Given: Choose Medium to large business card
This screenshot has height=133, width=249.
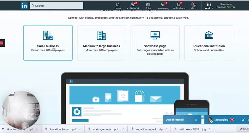Looking at the screenshot, I should (x=101, y=43).
